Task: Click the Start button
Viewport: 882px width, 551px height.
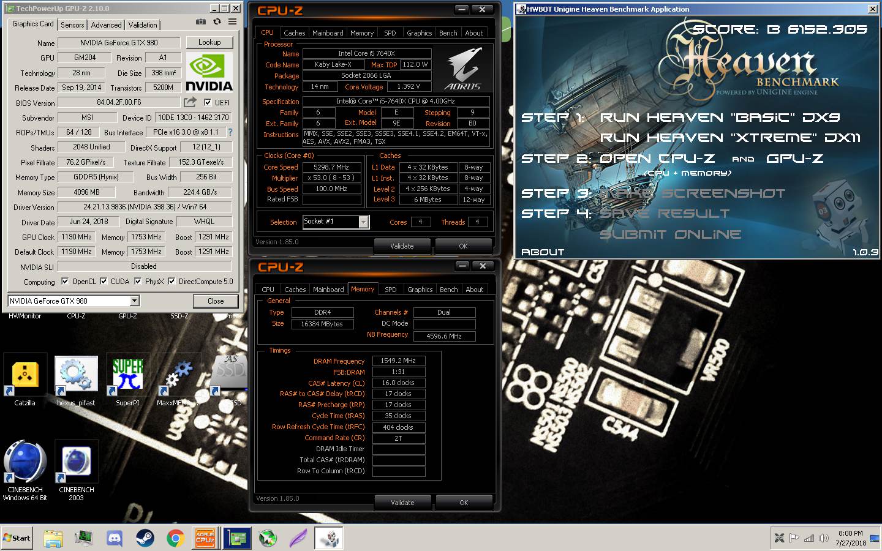Action: click(17, 538)
